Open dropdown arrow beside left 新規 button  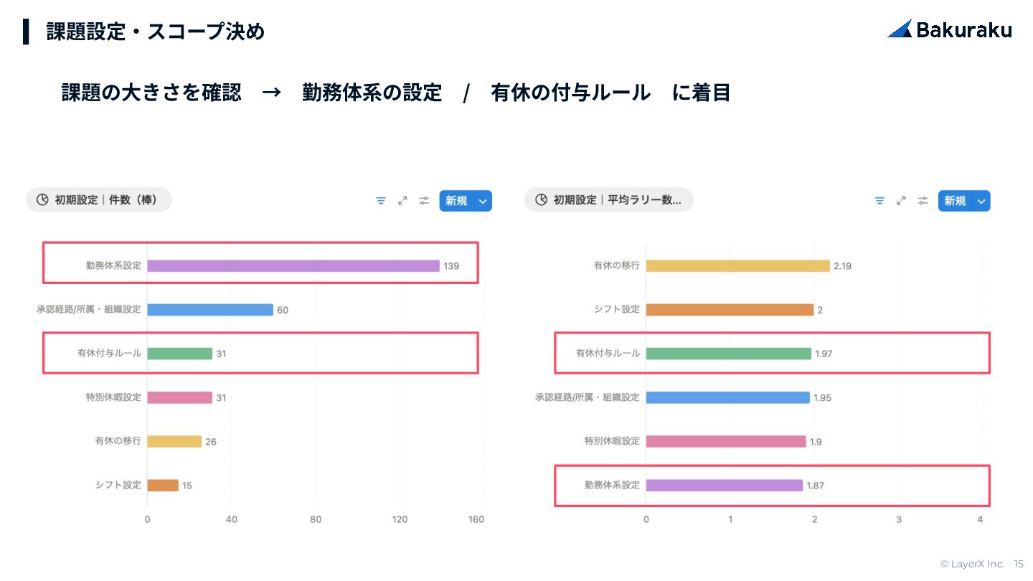484,201
